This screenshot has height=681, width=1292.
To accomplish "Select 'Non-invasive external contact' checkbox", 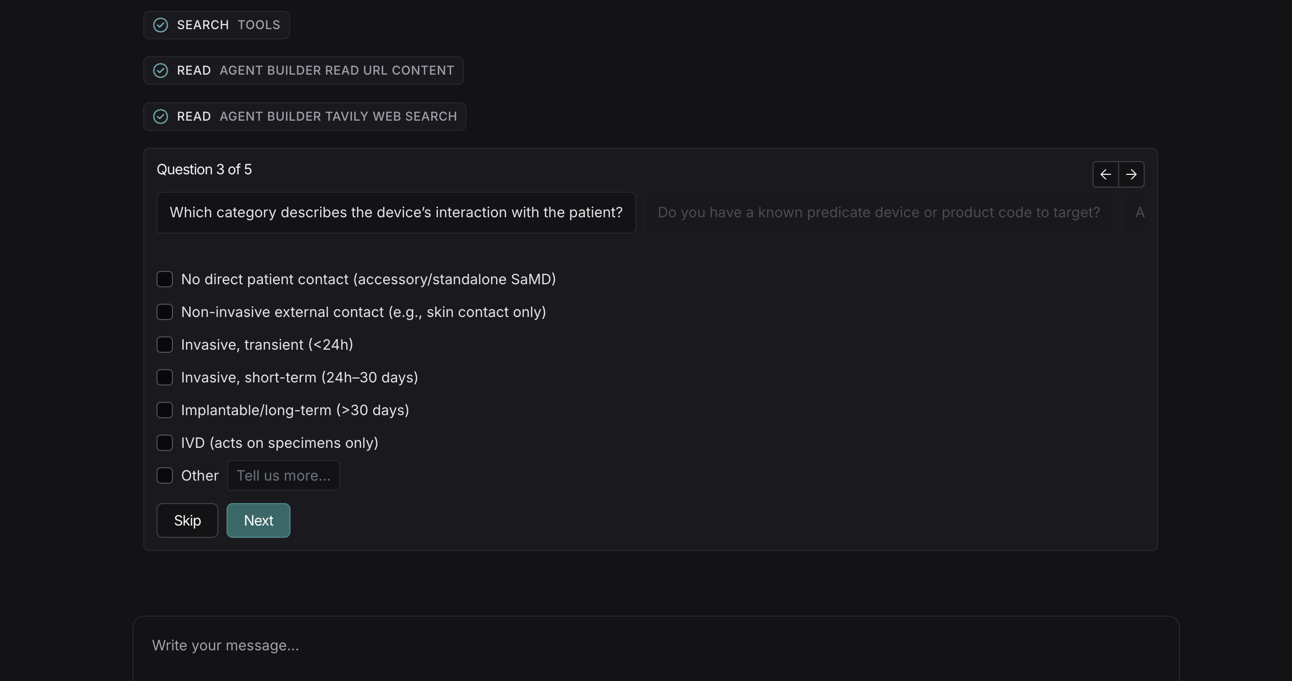I will click(165, 312).
